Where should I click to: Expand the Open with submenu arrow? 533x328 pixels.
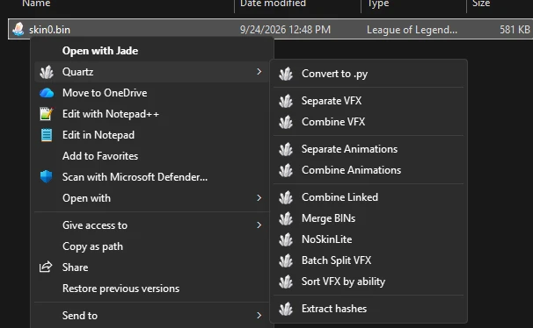tap(259, 197)
